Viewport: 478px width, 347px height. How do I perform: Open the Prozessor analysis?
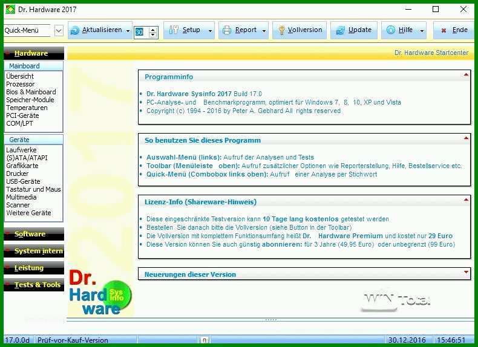pos(20,84)
